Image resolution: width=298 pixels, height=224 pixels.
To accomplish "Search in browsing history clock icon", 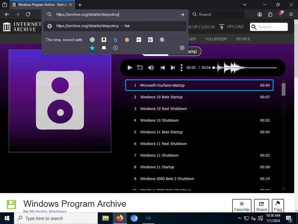I will pyautogui.click(x=115, y=48).
